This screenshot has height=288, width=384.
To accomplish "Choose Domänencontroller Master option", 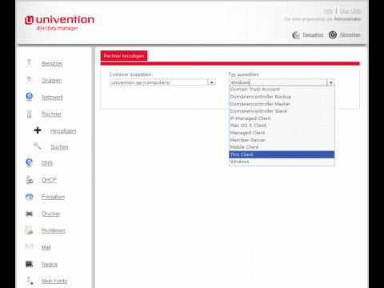I will 282,104.
